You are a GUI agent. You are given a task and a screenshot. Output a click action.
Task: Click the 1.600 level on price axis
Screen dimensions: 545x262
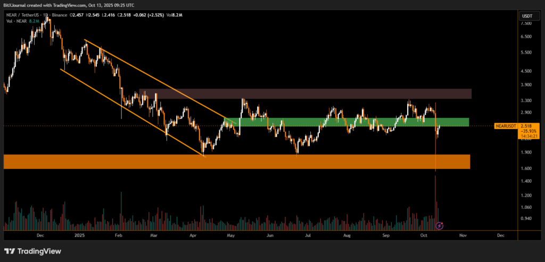[526, 168]
